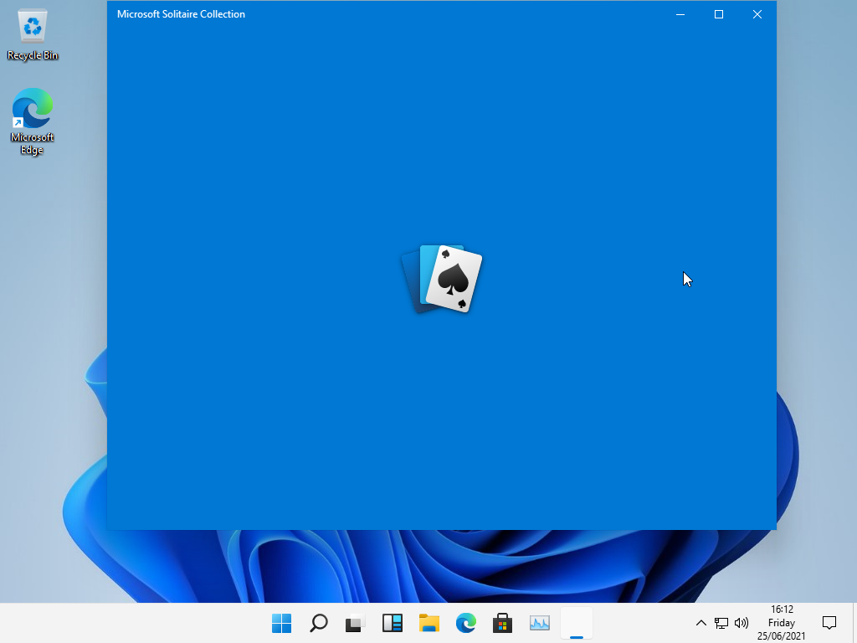Select Recycle Bin on the desktop
The width and height of the screenshot is (857, 643).
tap(33, 35)
